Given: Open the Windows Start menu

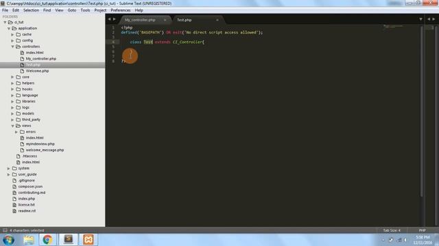Looking at the screenshot, I should coord(9,240).
